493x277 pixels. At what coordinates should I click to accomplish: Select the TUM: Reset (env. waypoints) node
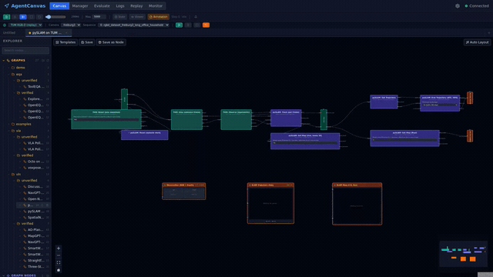click(106, 119)
